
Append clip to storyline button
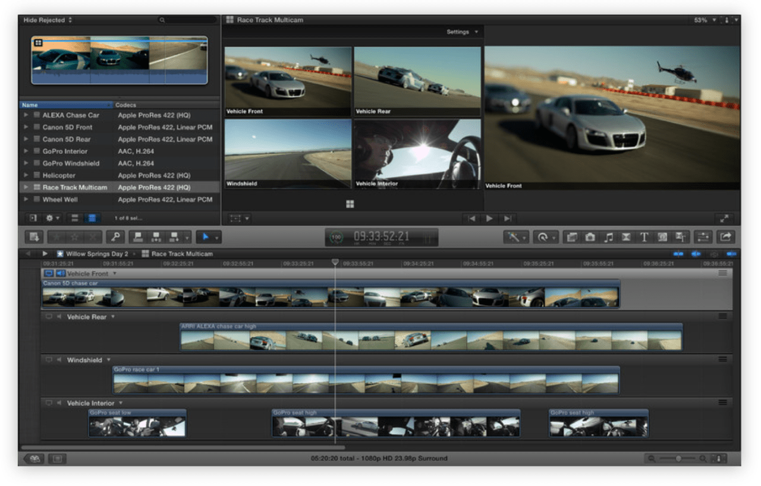[x=174, y=237]
